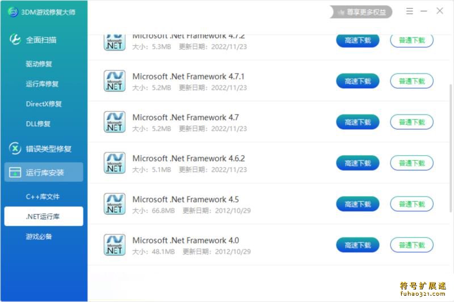Click the .NET icon for Framework 4.7.2
The width and height of the screenshot is (454, 302).
point(115,42)
